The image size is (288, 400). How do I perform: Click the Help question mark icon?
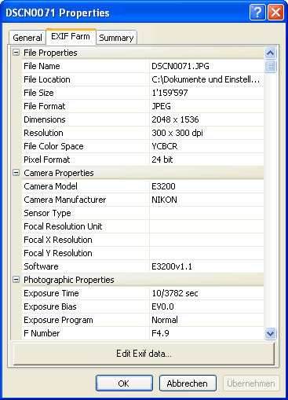click(257, 12)
